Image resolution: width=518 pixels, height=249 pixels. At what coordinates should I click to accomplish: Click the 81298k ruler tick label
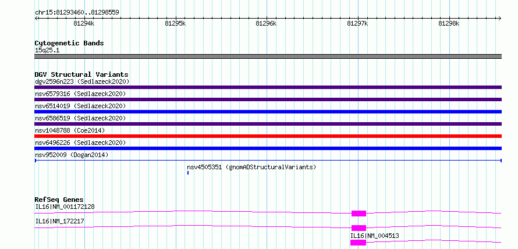pos(450,23)
